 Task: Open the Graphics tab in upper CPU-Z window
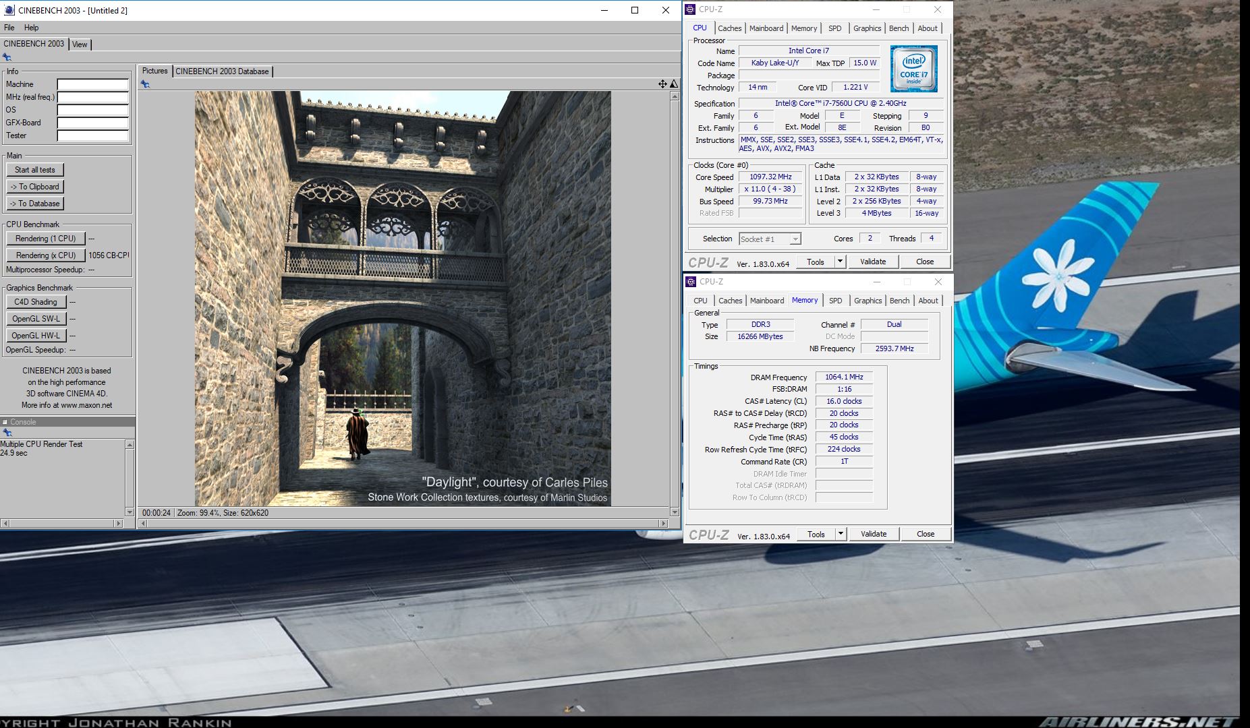coord(867,28)
